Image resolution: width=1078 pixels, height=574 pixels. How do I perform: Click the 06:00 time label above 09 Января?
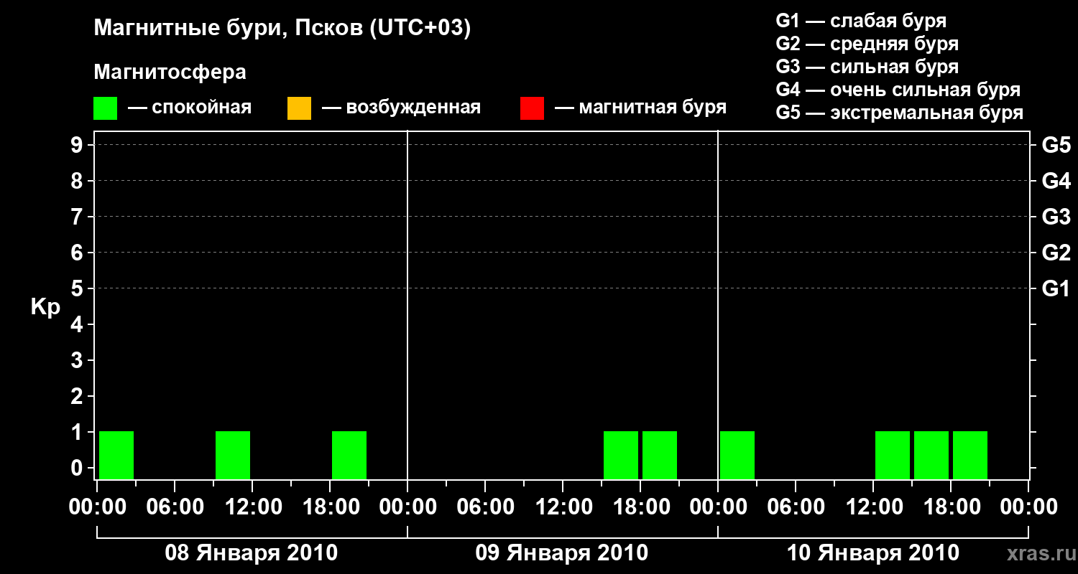(x=485, y=507)
